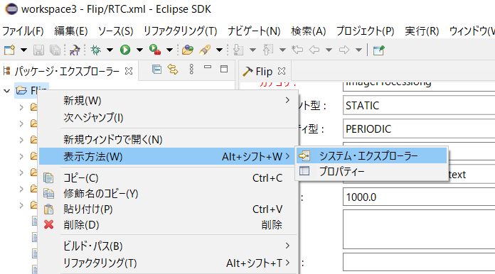This screenshot has width=495, height=274.
Task: Click the Debug bug icon
Action: click(x=95, y=50)
